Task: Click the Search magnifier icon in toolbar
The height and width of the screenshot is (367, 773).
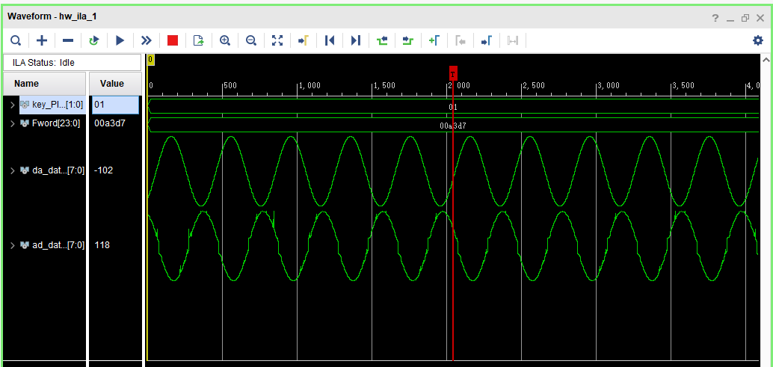Action: pos(15,40)
